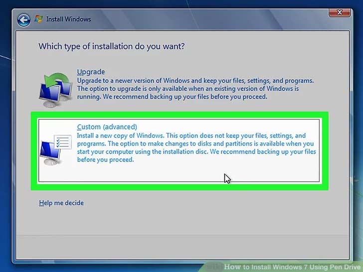Screen dimensions: 363x272
Task: Click the Install Windows title text
Action: point(68,19)
